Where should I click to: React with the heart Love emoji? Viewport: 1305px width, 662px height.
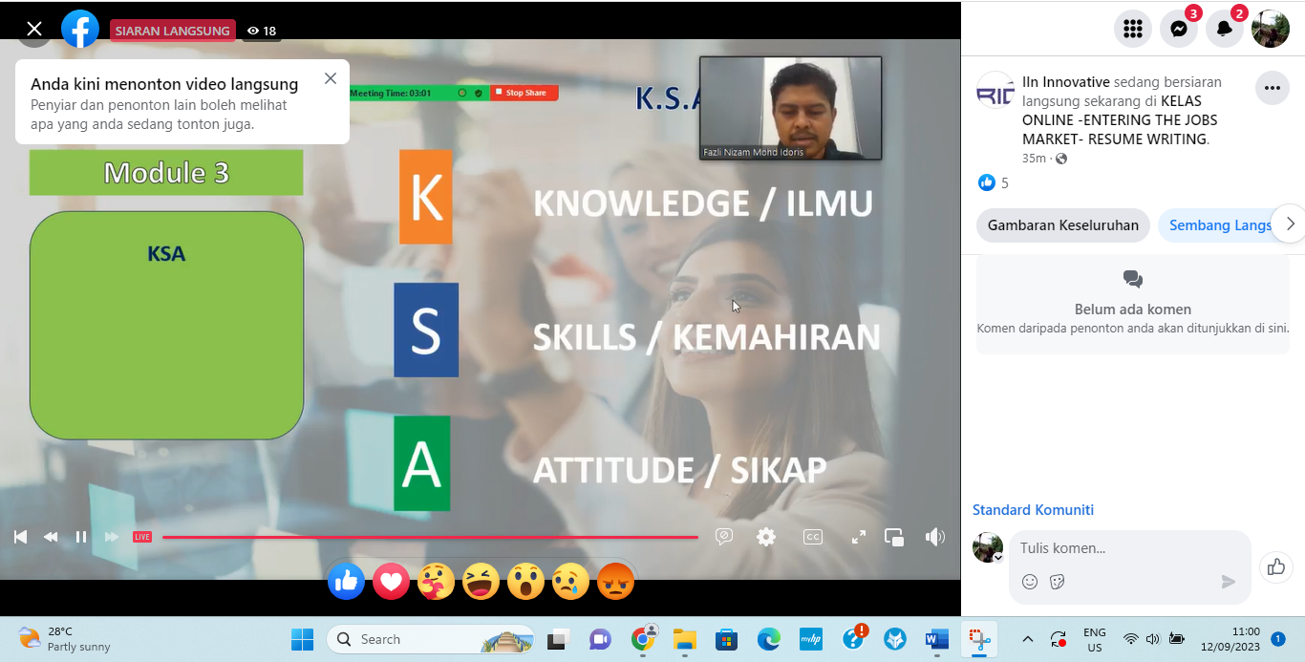pyautogui.click(x=391, y=581)
